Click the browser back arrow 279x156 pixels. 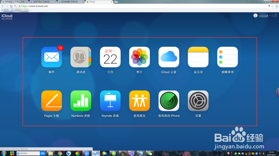click(3, 6)
